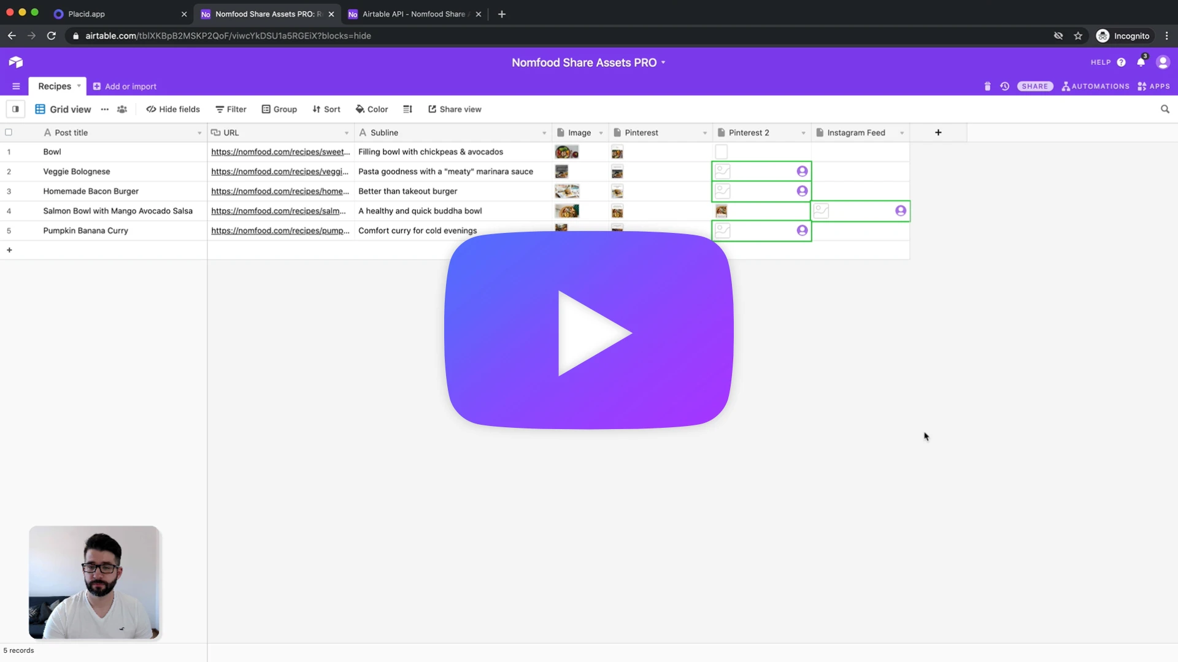The height and width of the screenshot is (662, 1178).
Task: Open a new browser tab
Action: tap(502, 14)
